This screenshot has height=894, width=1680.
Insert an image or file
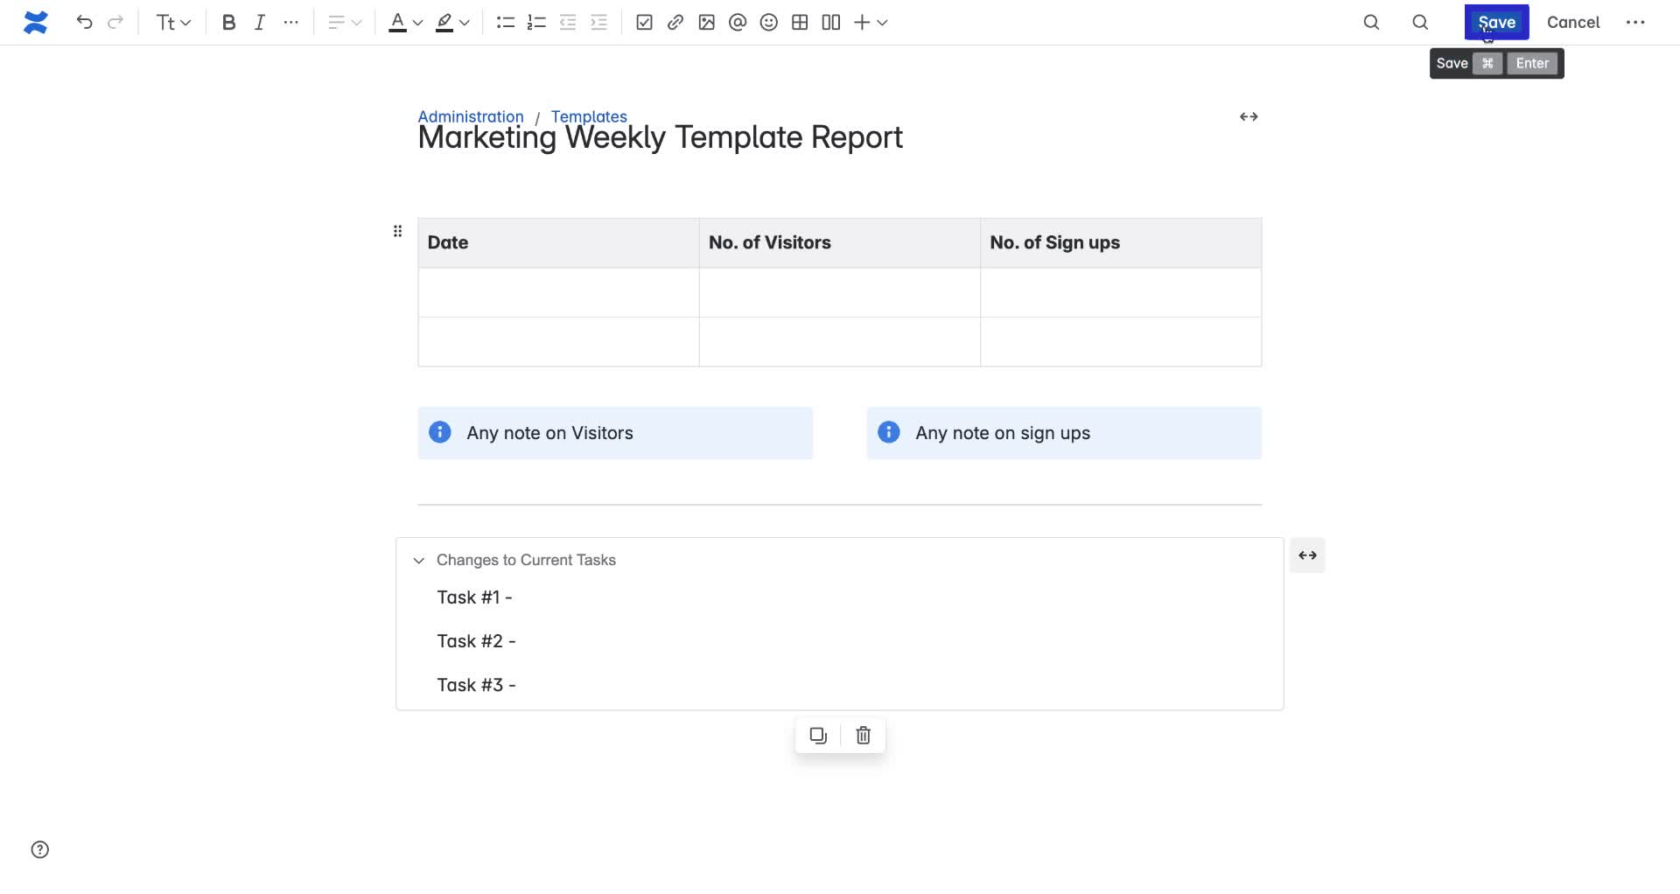[x=706, y=23]
